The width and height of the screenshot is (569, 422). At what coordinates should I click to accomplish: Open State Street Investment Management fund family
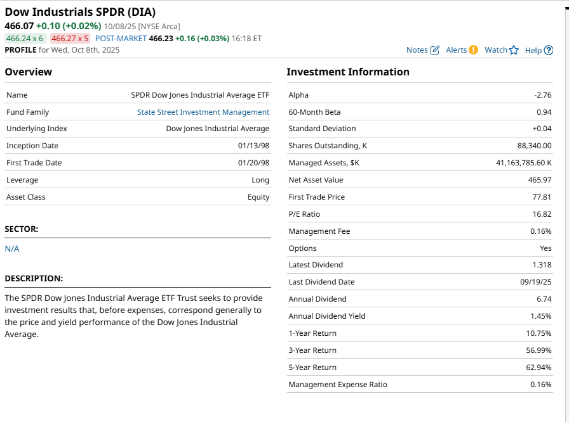pyautogui.click(x=203, y=112)
